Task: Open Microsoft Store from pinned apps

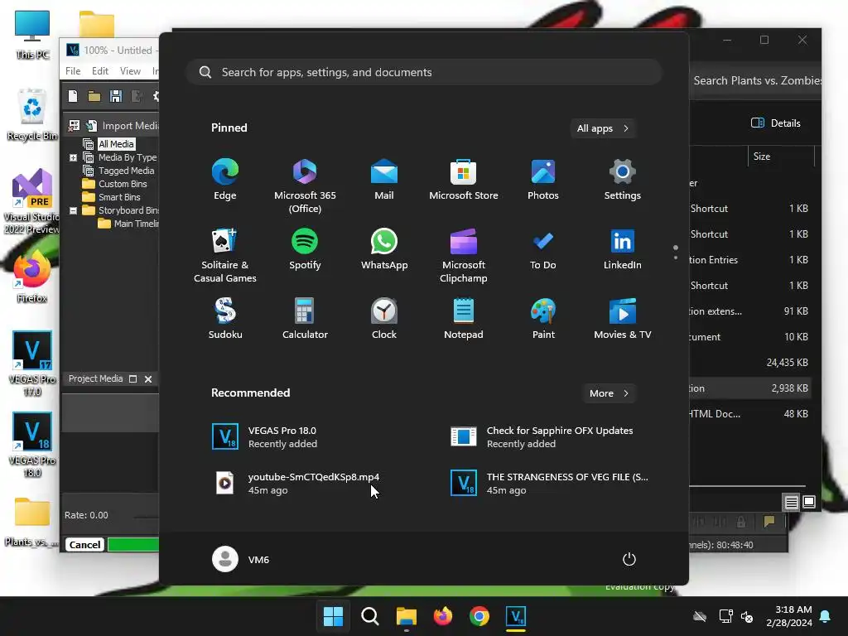Action: pyautogui.click(x=464, y=180)
